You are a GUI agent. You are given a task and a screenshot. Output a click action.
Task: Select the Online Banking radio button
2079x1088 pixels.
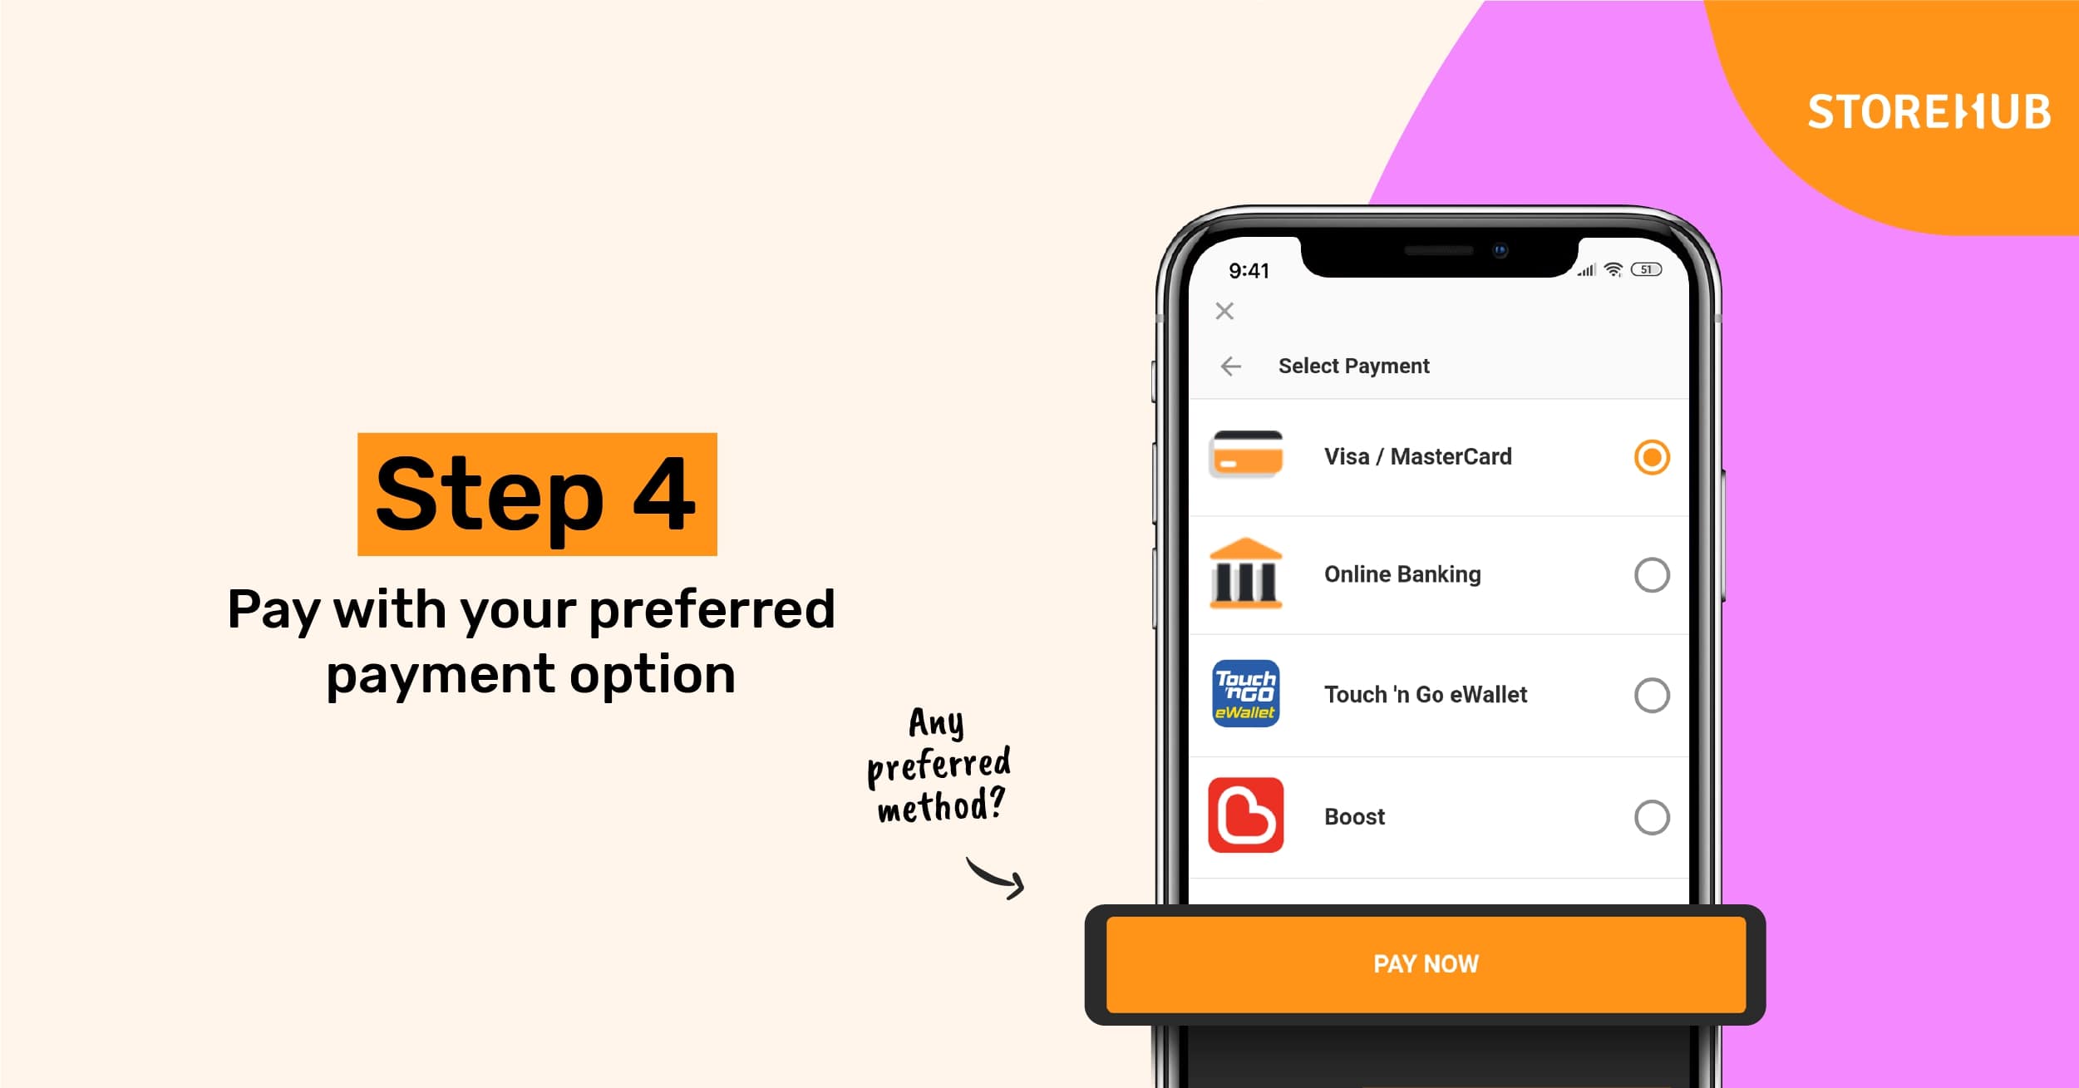[x=1652, y=575]
